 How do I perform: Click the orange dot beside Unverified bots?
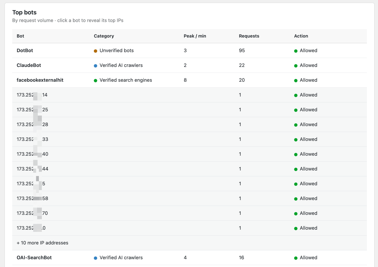click(96, 51)
